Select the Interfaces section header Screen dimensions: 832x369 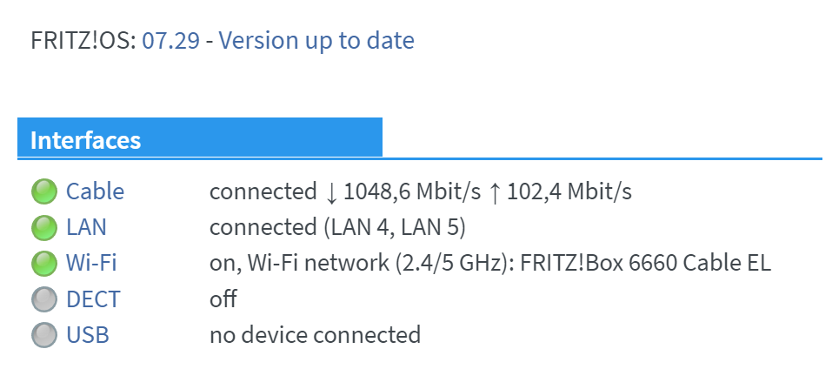point(86,140)
